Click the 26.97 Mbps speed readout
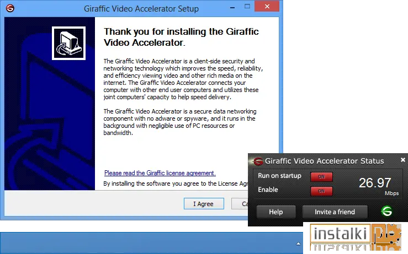408x254 pixels. coord(378,186)
